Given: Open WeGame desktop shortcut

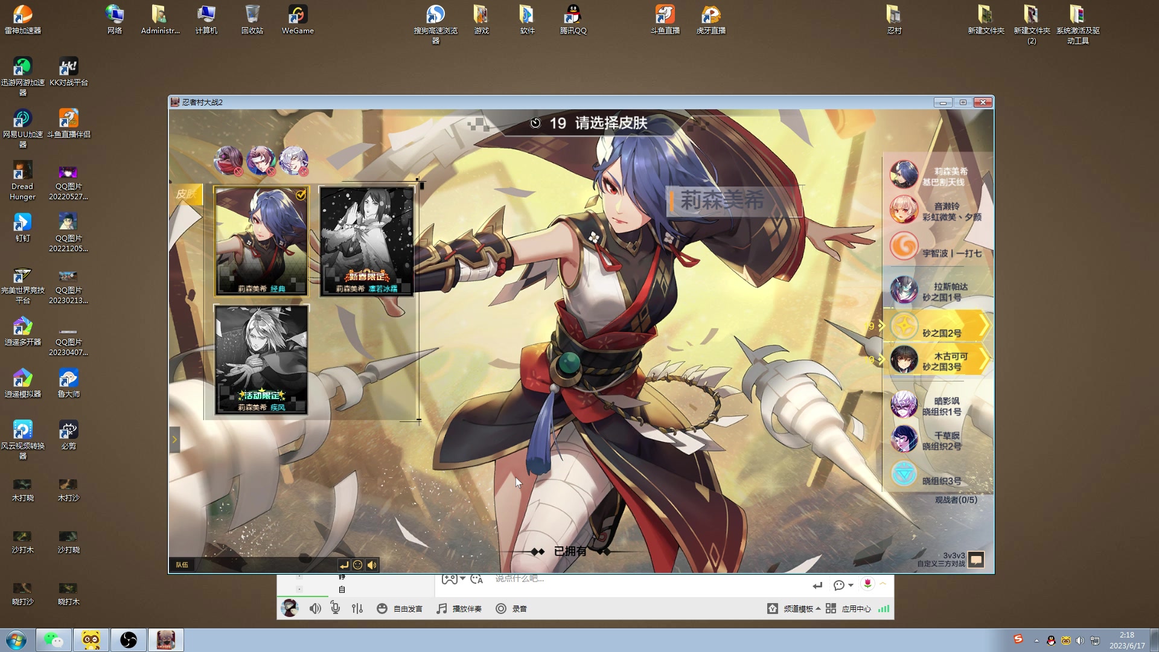Looking at the screenshot, I should [298, 19].
